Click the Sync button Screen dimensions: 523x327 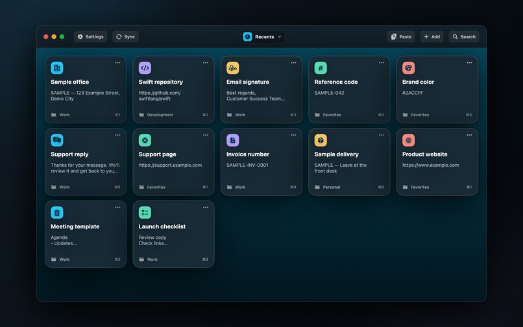(125, 37)
